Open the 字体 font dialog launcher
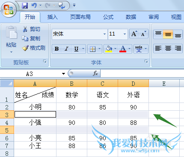Image resolution: width=184 pixels, height=157 pixels. [x=146, y=61]
